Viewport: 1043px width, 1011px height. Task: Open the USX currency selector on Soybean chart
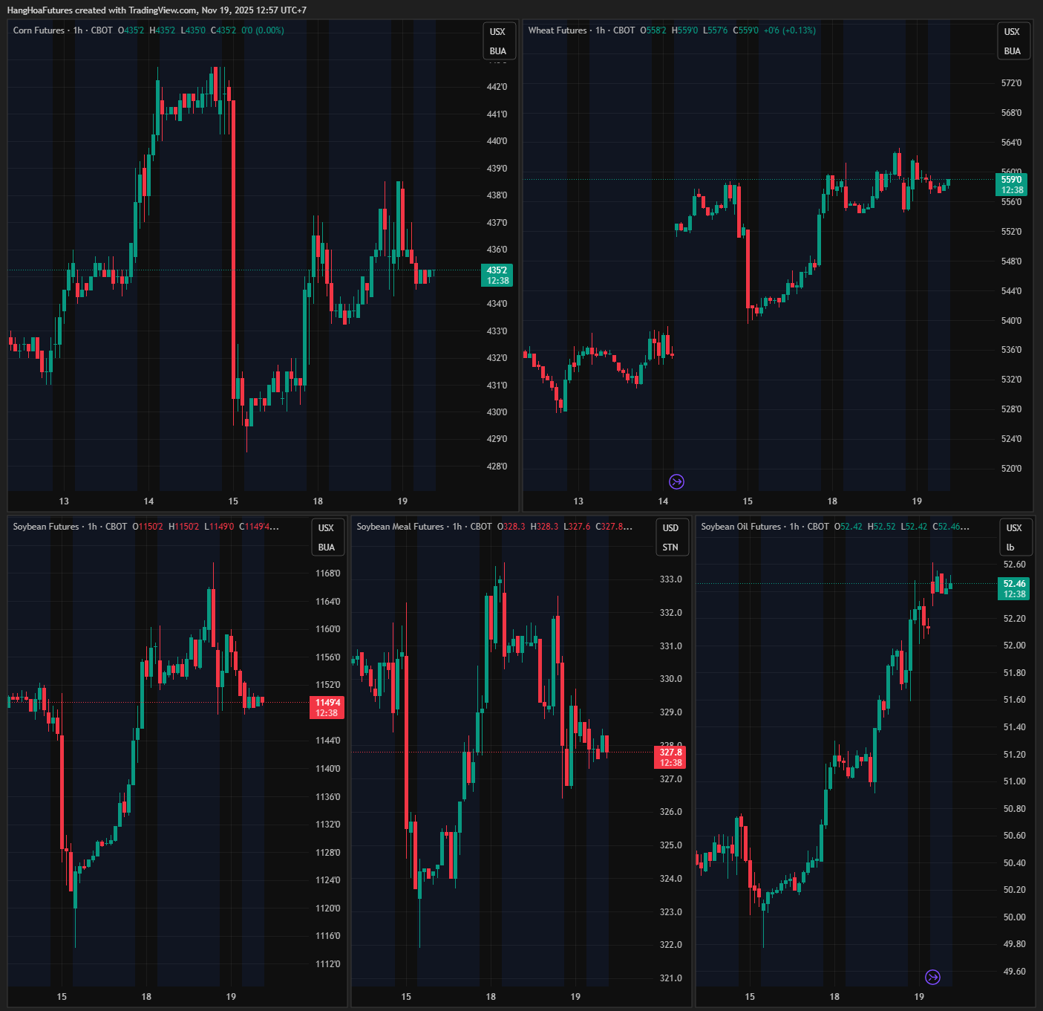tap(326, 528)
